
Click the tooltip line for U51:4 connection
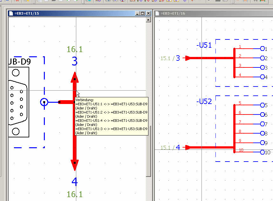pyautogui.click(x=112, y=121)
